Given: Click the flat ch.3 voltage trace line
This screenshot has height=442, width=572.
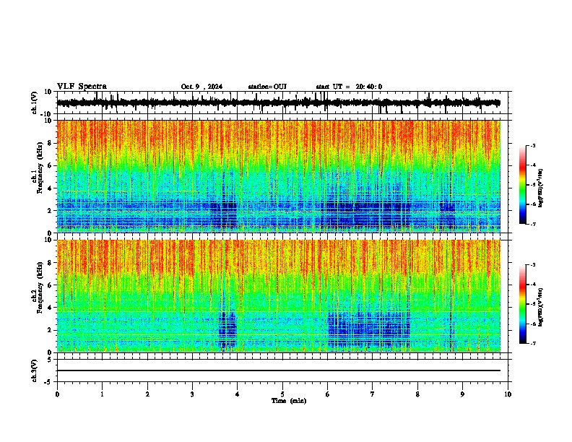Looking at the screenshot, I should (x=279, y=370).
